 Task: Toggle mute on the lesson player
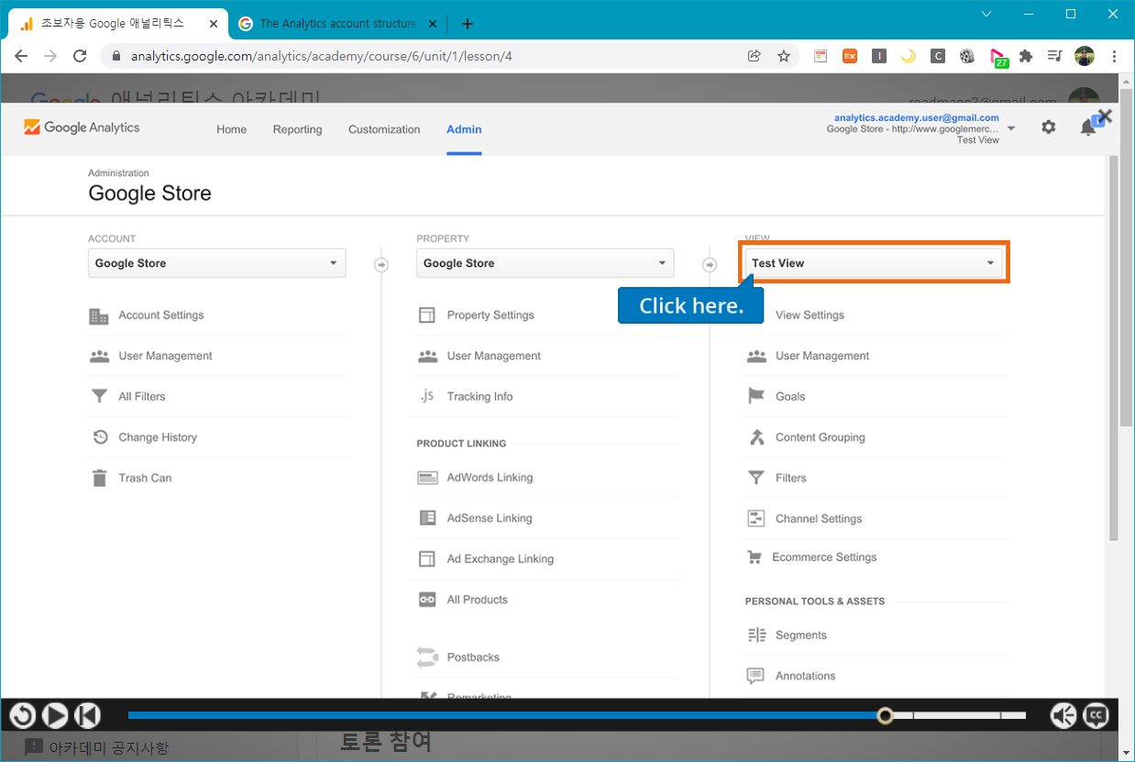pyautogui.click(x=1063, y=715)
